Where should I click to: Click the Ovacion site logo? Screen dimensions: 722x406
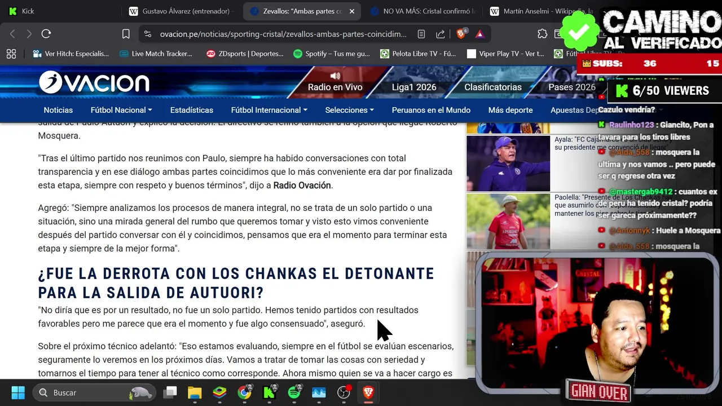[94, 83]
